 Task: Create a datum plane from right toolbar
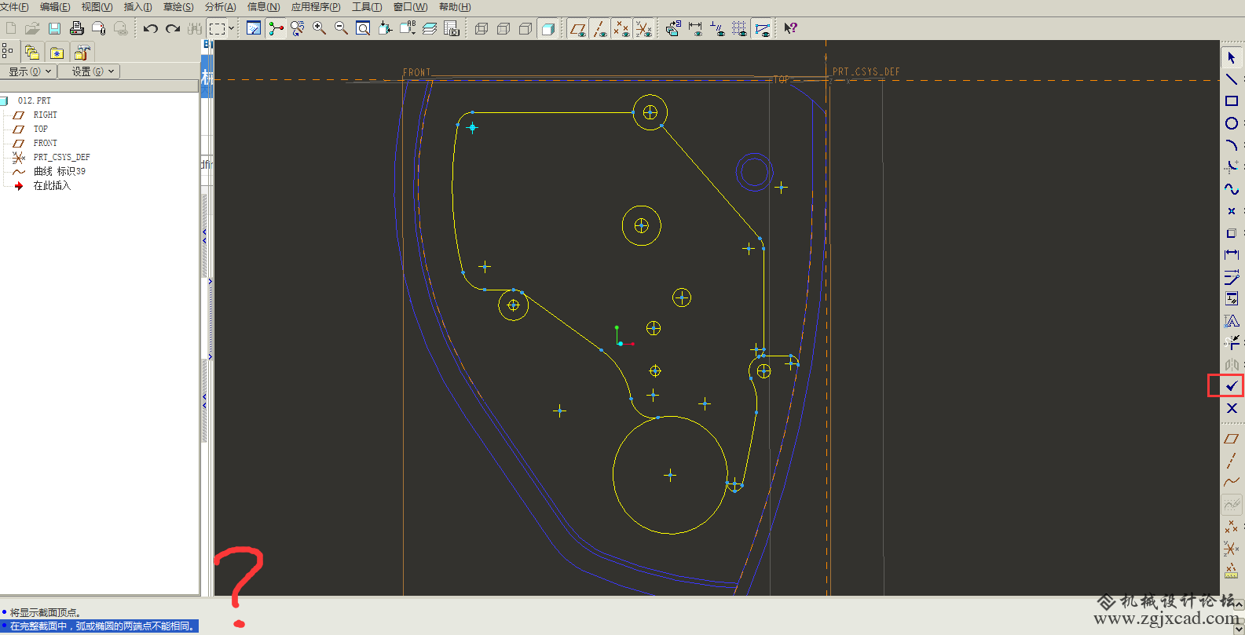pos(1231,439)
